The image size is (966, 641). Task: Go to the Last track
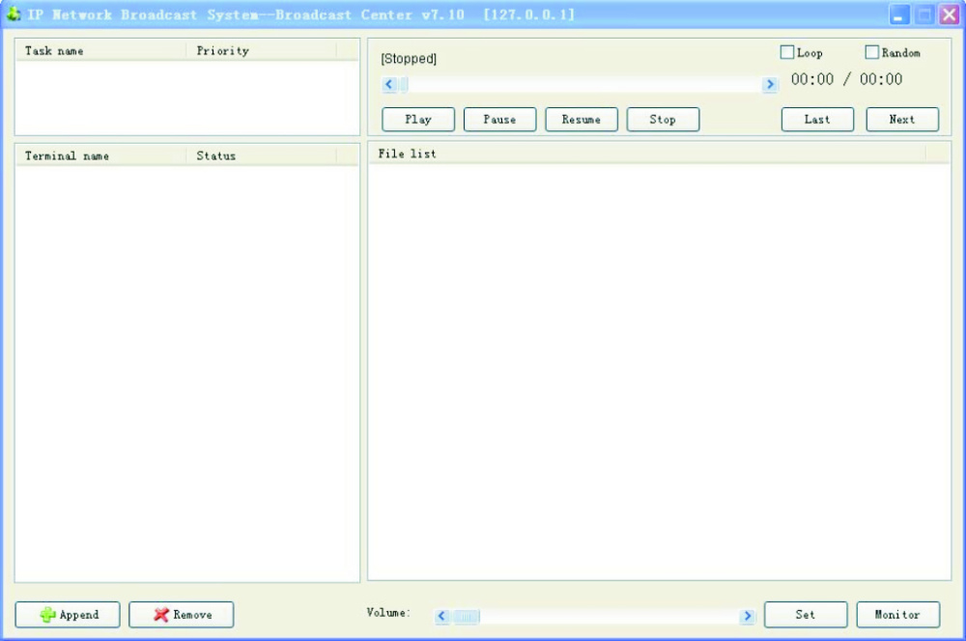pyautogui.click(x=817, y=120)
